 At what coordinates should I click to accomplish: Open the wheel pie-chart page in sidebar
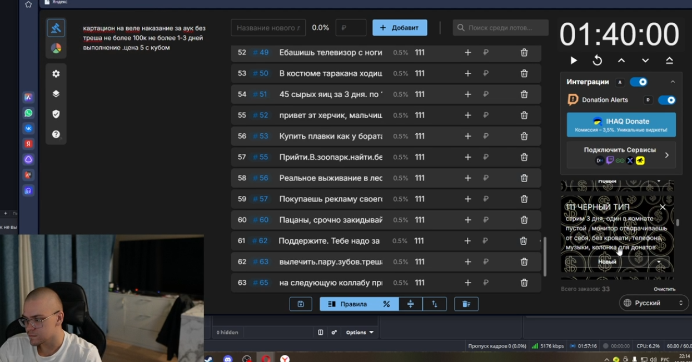click(x=56, y=48)
